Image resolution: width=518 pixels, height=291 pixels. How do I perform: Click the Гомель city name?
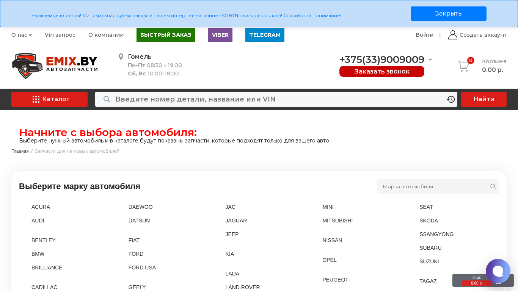(140, 57)
